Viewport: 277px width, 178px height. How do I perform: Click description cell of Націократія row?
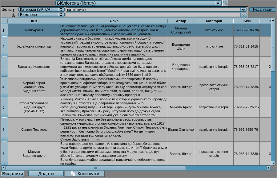click(x=114, y=30)
